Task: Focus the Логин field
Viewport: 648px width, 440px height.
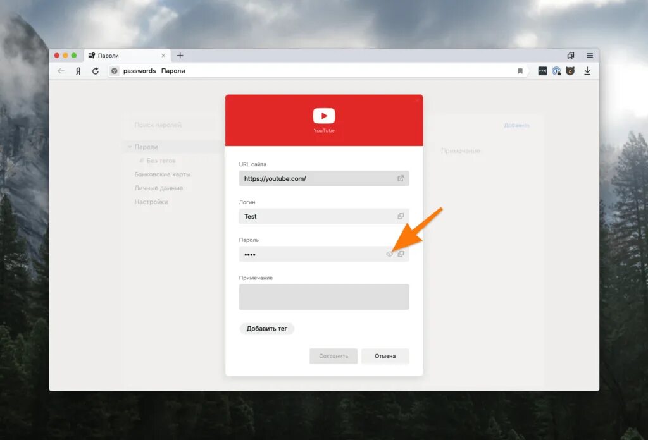Action: click(x=324, y=216)
